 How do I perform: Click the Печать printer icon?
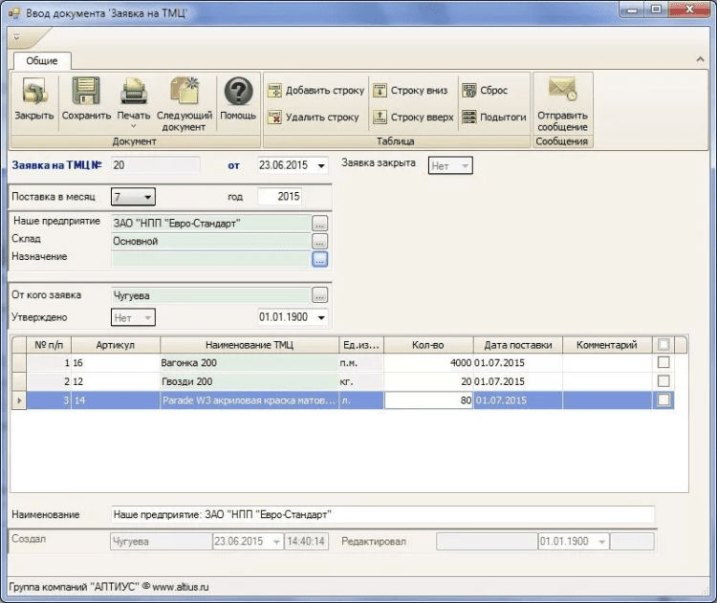134,94
